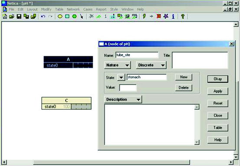Click the New network toolbar icon
Image resolution: width=240 pixels, height=166 pixels.
pos(5,16)
